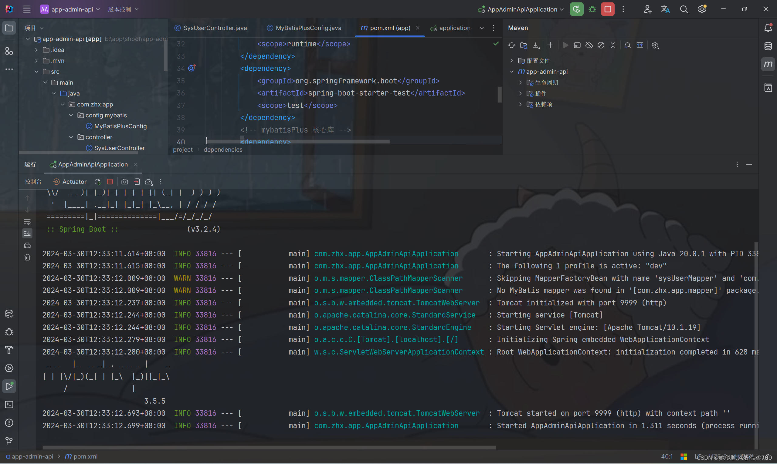Print console output
The image size is (777, 464).
(x=27, y=245)
